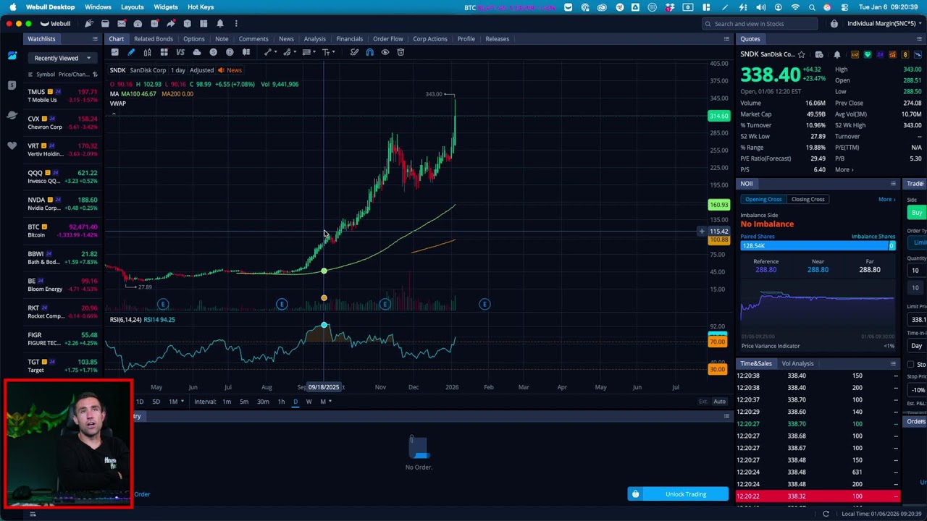Click the party popper icon in top toolbar
927x521 pixels.
(88, 23)
